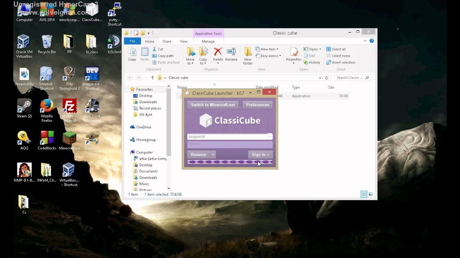Click Invert selection in the ribbon
The image size is (460, 258).
point(341,62)
